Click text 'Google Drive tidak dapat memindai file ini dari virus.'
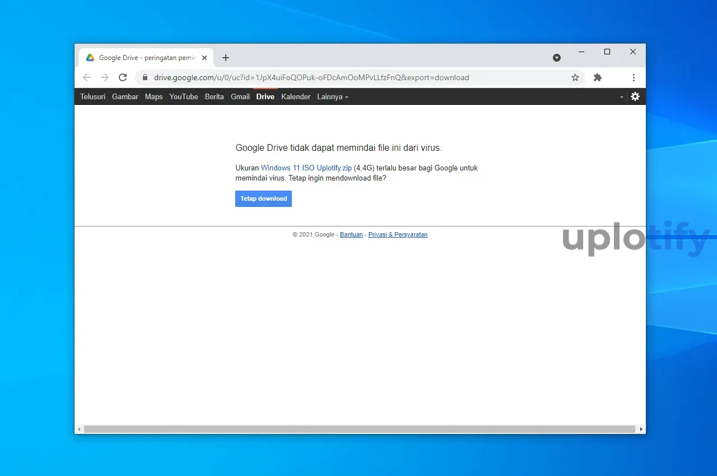This screenshot has height=476, width=717. coord(338,148)
